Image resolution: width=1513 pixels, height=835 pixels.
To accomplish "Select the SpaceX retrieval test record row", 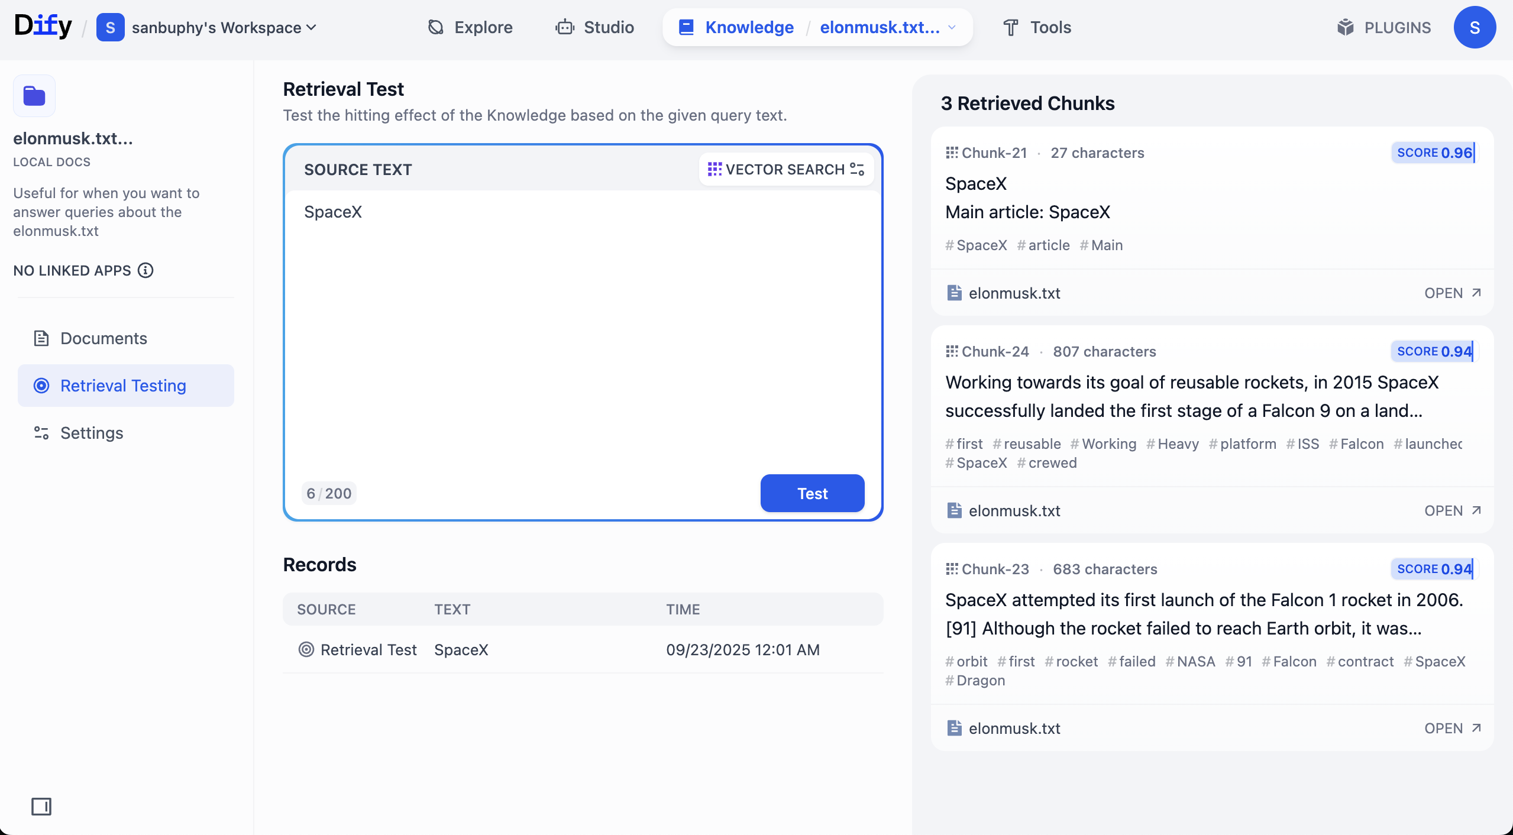I will click(583, 649).
